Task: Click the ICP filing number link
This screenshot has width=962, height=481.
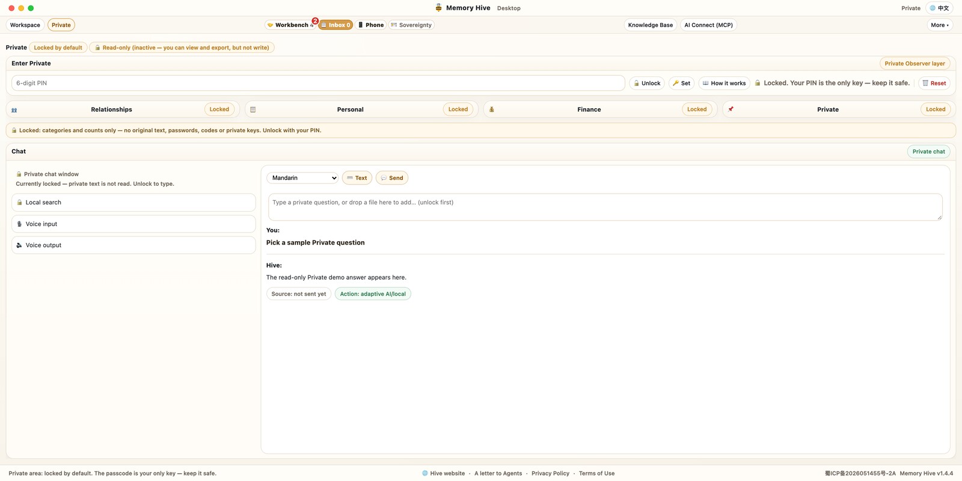Action: 860,473
